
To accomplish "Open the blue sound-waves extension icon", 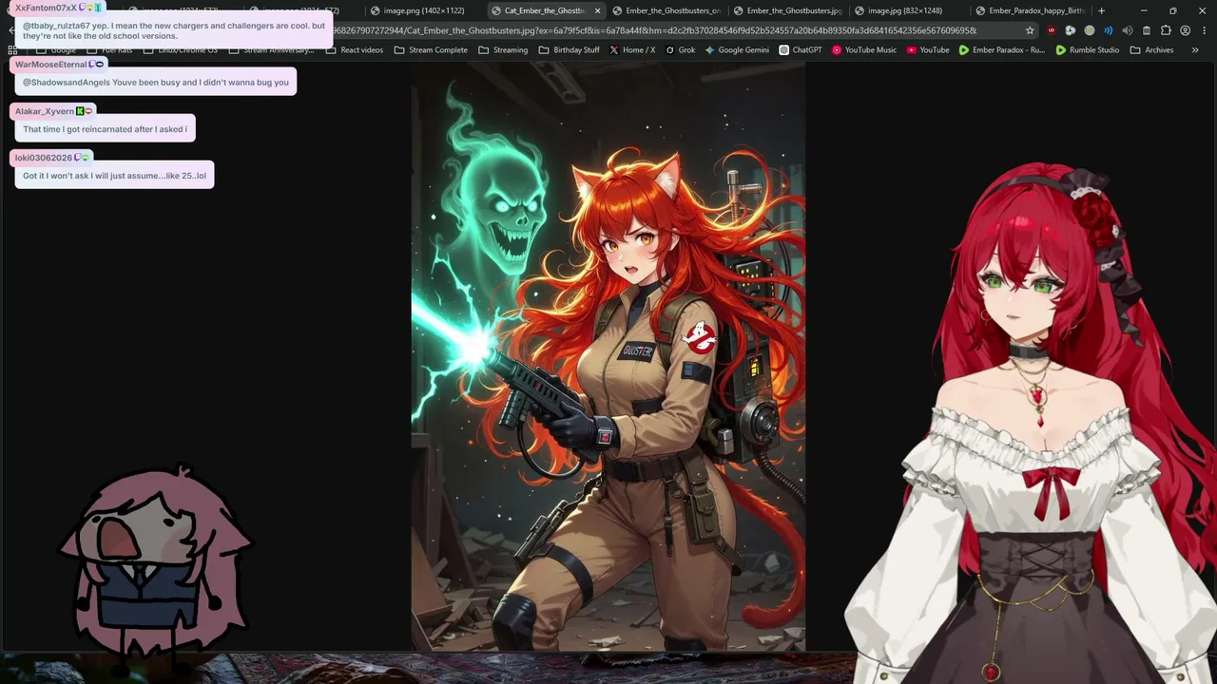I will coord(1109,30).
